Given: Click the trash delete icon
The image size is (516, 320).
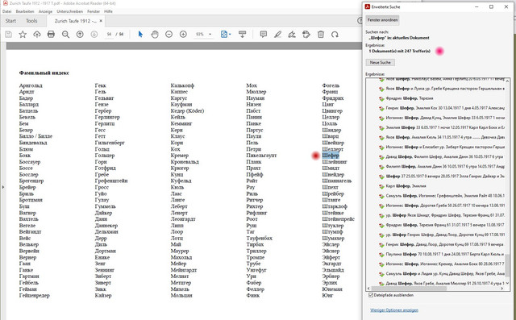Looking at the screenshot, I should pos(321,34).
